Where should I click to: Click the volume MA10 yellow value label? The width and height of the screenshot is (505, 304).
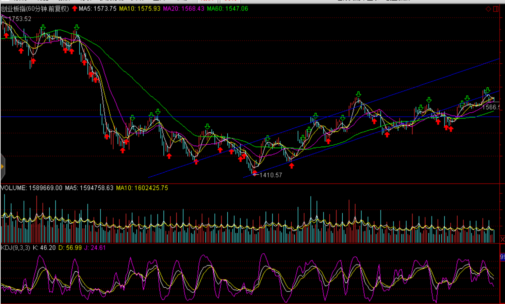[142, 188]
